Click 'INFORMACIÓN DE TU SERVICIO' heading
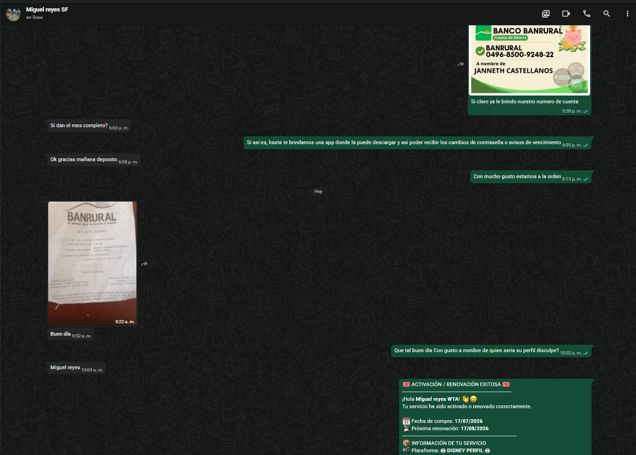Image resolution: width=636 pixels, height=455 pixels. coord(444,443)
